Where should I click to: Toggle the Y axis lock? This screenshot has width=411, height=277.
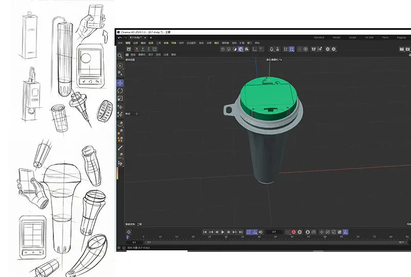pos(142,49)
